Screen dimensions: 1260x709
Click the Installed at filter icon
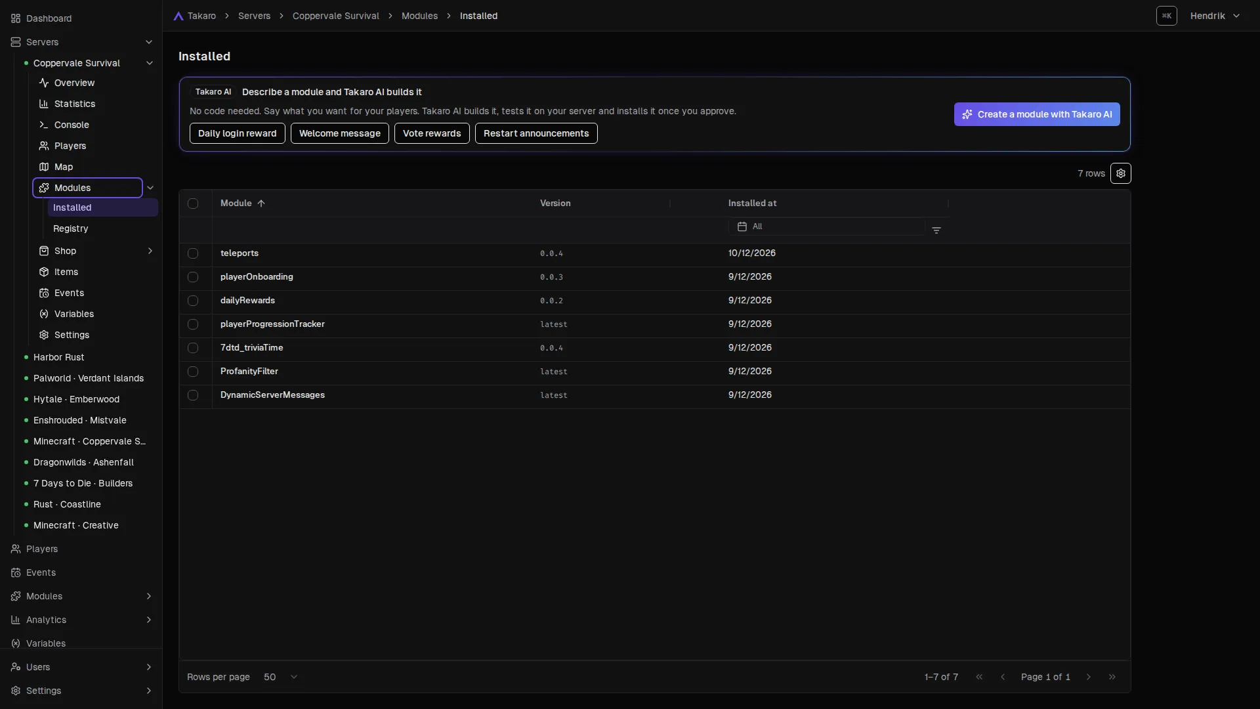[x=936, y=230]
